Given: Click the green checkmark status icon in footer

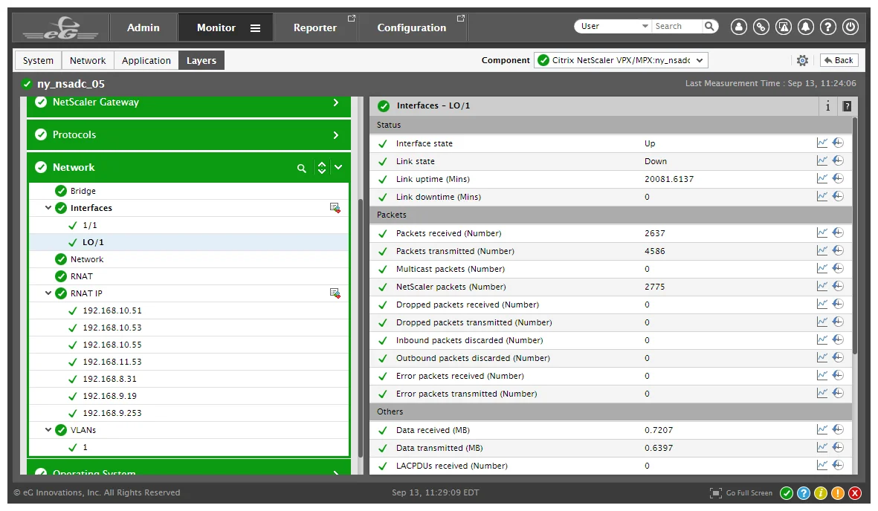Looking at the screenshot, I should click(x=787, y=493).
